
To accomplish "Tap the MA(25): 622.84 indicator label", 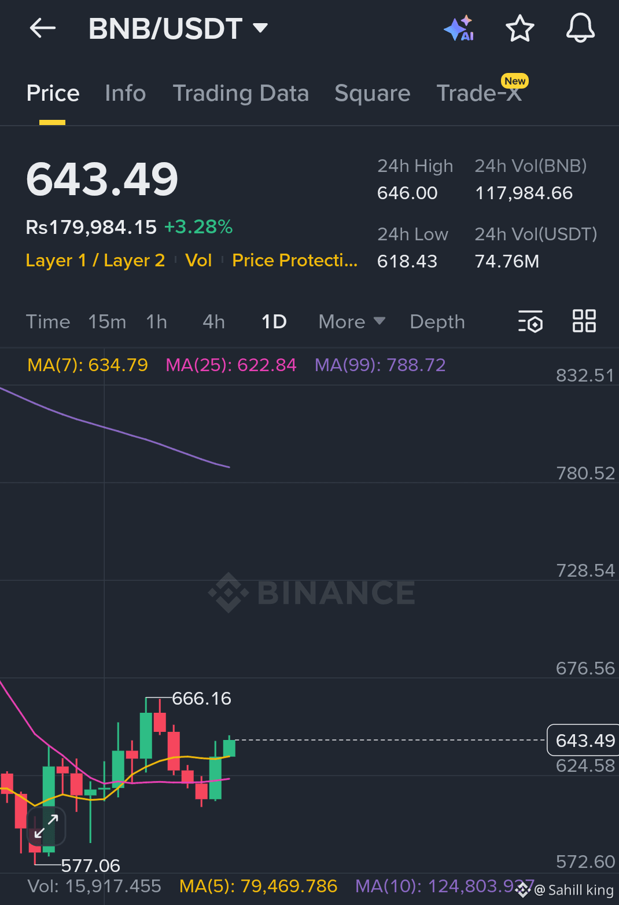I will [x=231, y=365].
